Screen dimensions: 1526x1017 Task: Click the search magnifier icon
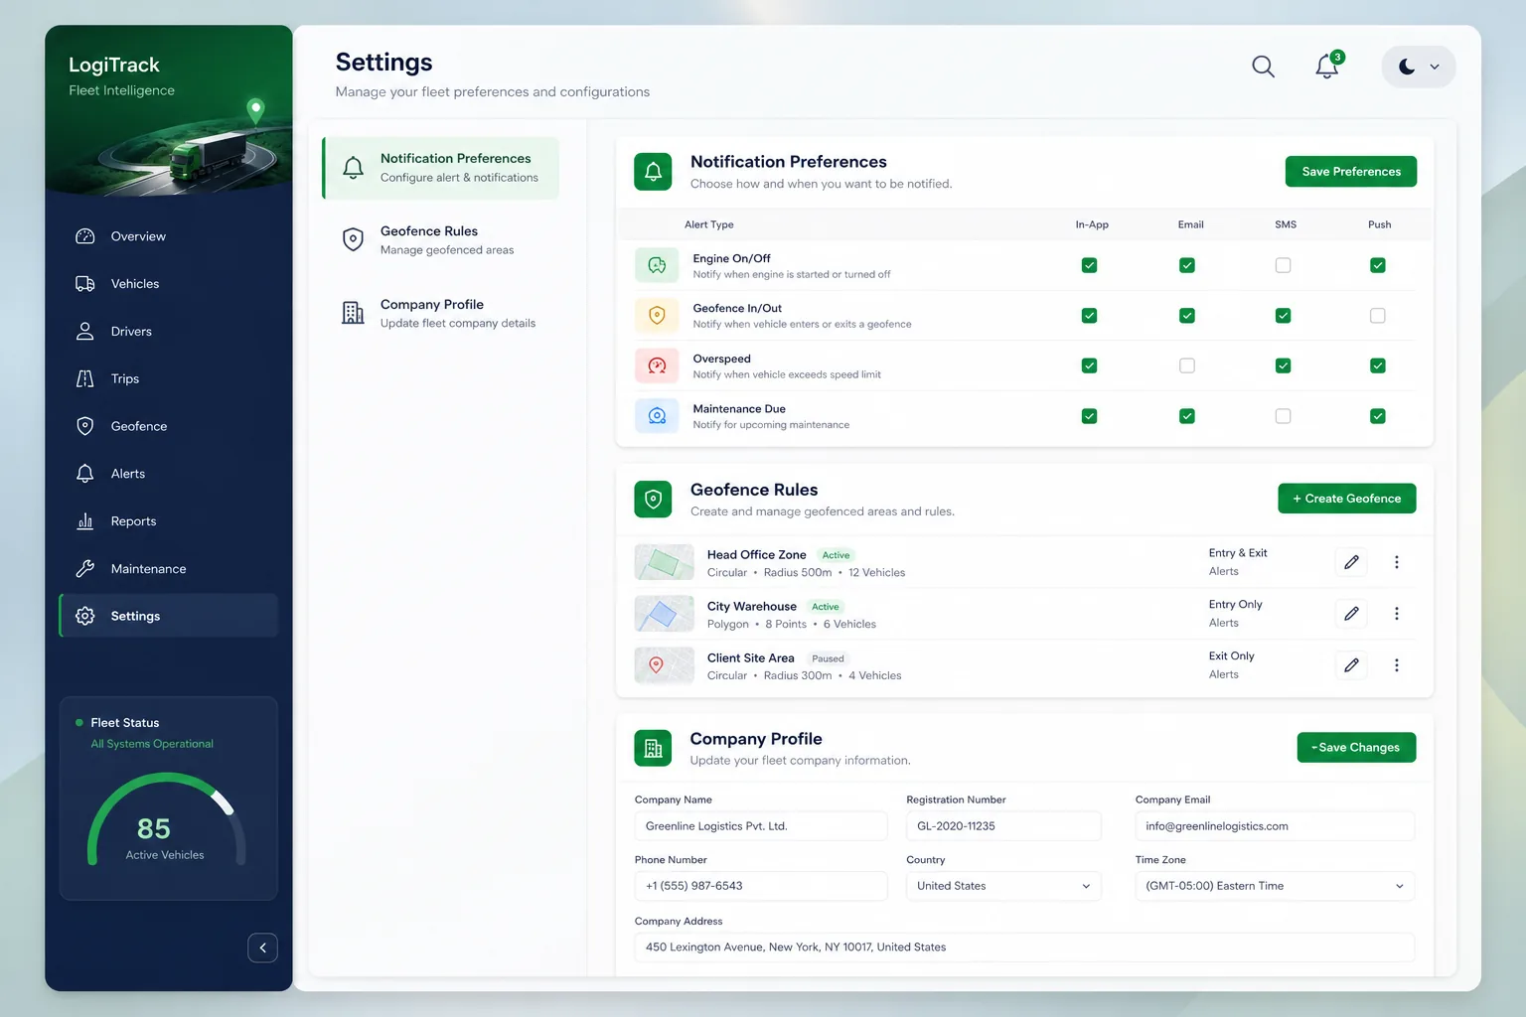[1263, 67]
